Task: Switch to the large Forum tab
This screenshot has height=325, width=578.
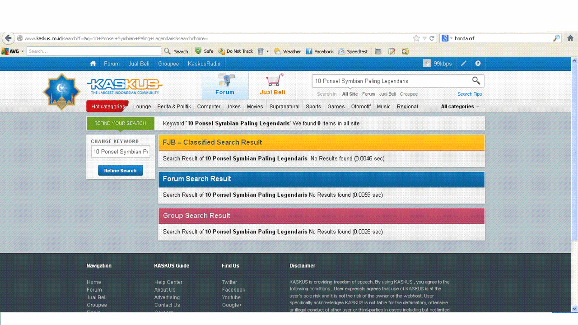Action: click(225, 86)
